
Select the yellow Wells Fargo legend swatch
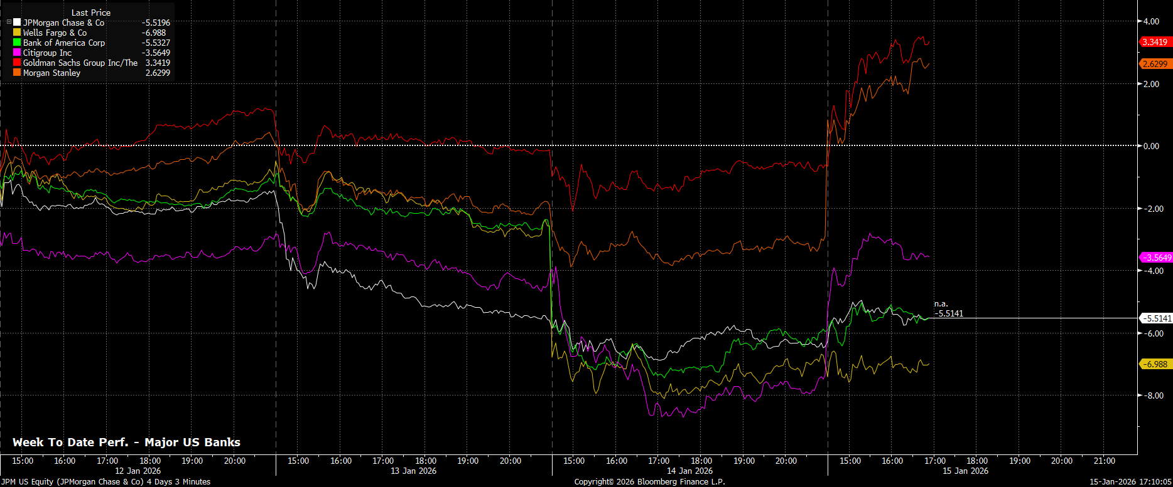point(17,33)
